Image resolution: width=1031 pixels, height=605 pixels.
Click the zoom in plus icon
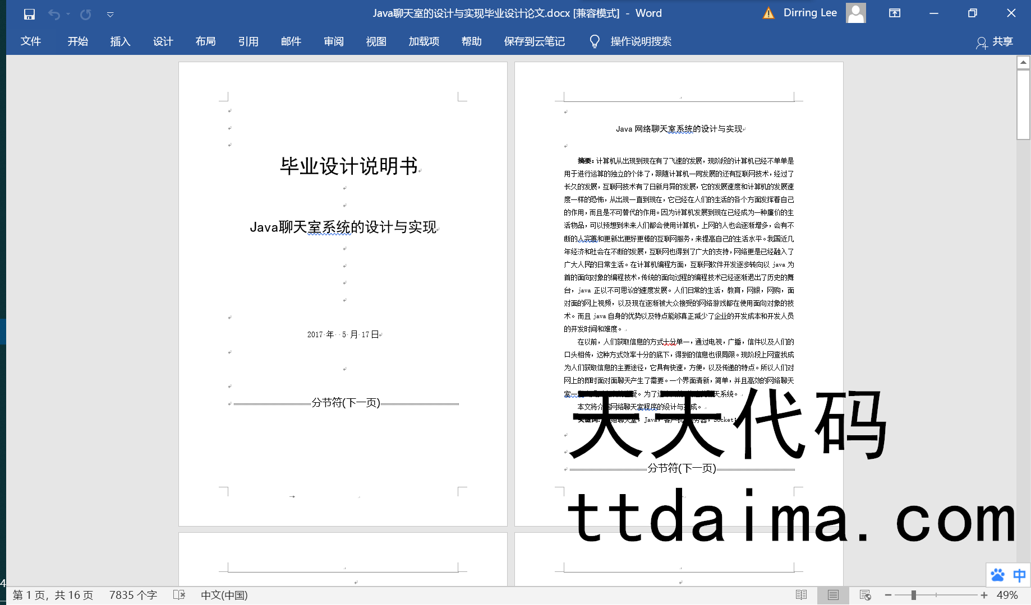click(984, 595)
